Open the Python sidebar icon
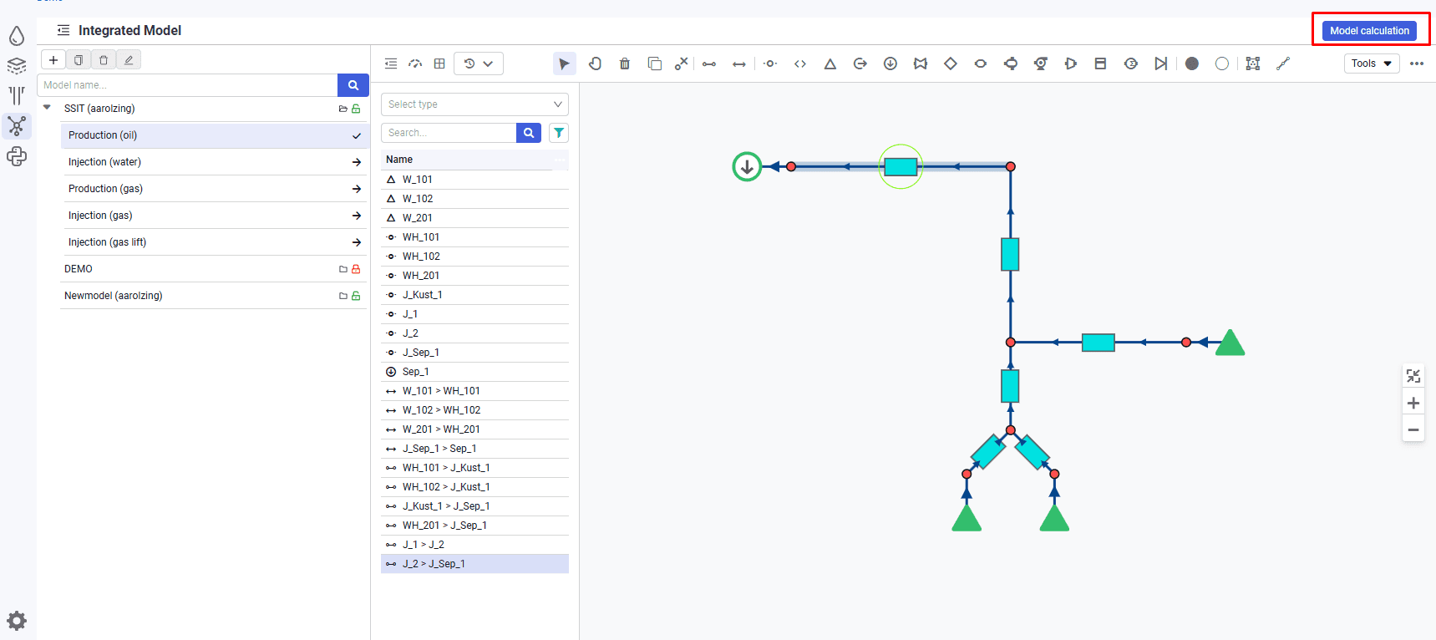 [17, 156]
